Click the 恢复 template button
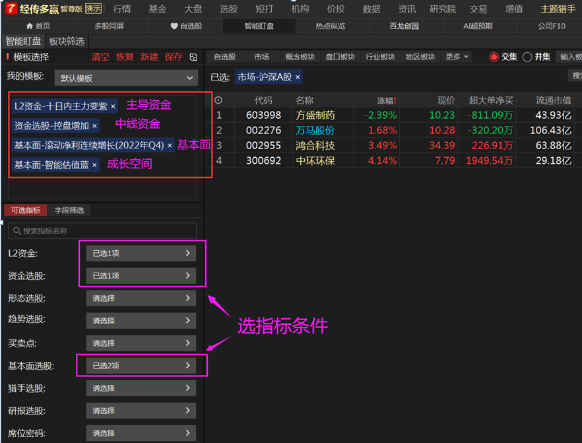Image resolution: width=582 pixels, height=443 pixels. [125, 57]
